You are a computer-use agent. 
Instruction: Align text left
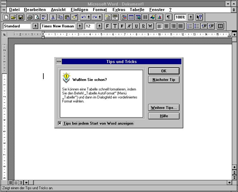[x=159, y=26]
